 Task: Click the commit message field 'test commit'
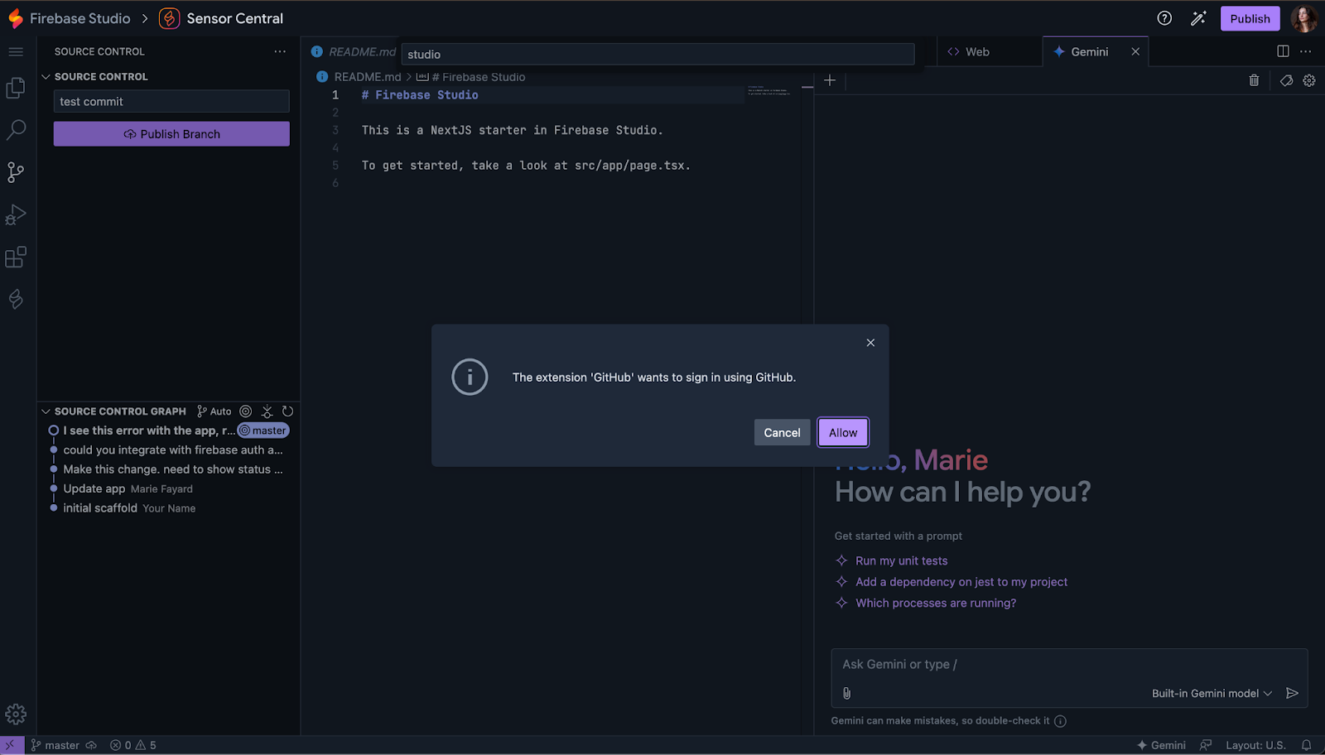171,101
